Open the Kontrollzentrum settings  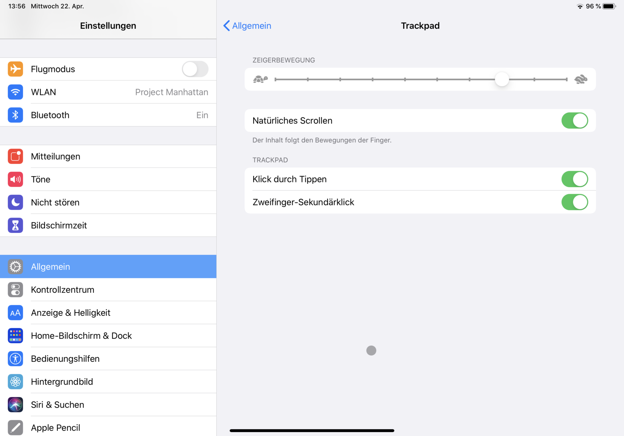coord(62,290)
